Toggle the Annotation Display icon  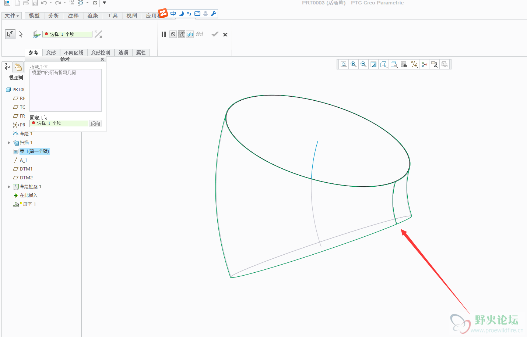tap(424, 64)
